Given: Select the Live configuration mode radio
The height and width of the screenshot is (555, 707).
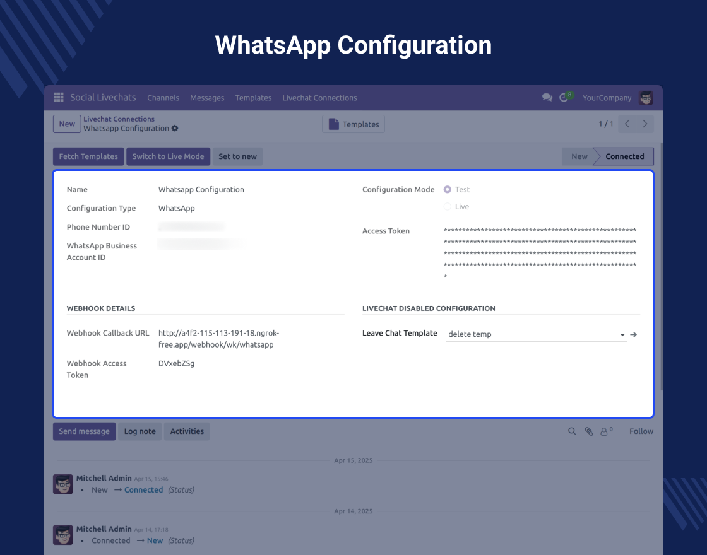Looking at the screenshot, I should (x=448, y=207).
